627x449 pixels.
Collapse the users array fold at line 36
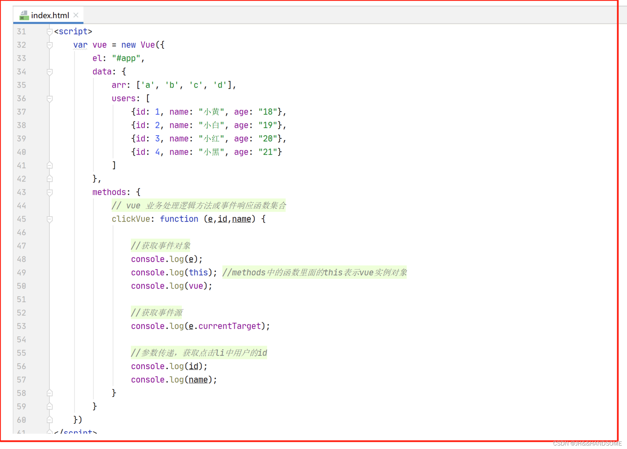click(x=50, y=99)
